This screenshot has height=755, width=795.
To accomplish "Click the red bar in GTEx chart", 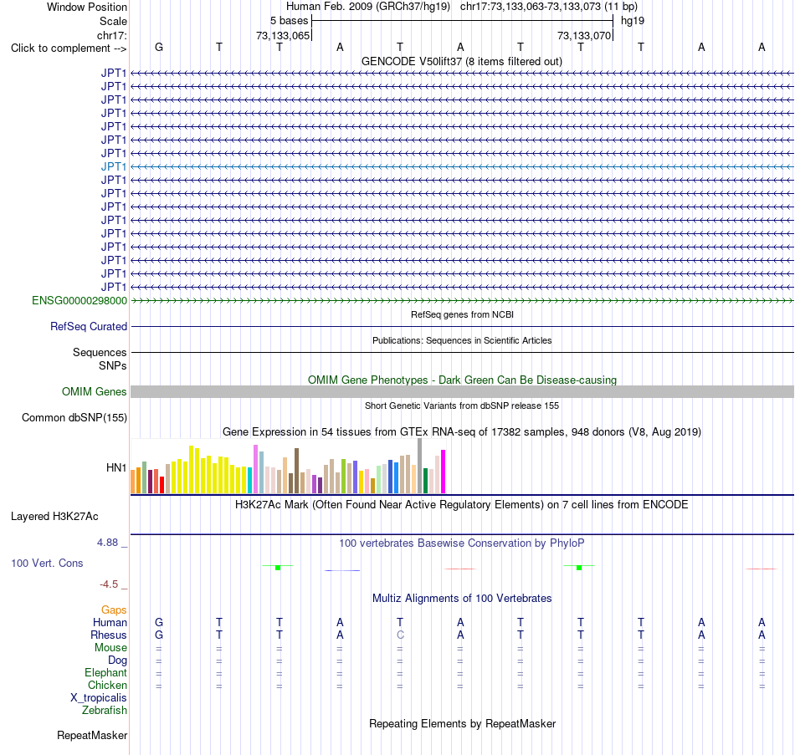I will [162, 484].
